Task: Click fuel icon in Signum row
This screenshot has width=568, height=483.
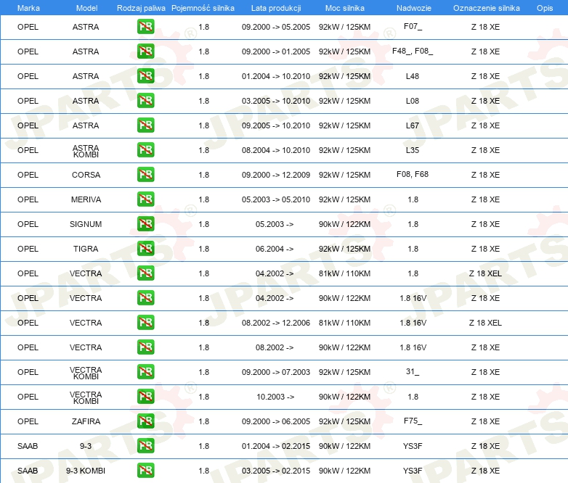Action: [x=145, y=223]
